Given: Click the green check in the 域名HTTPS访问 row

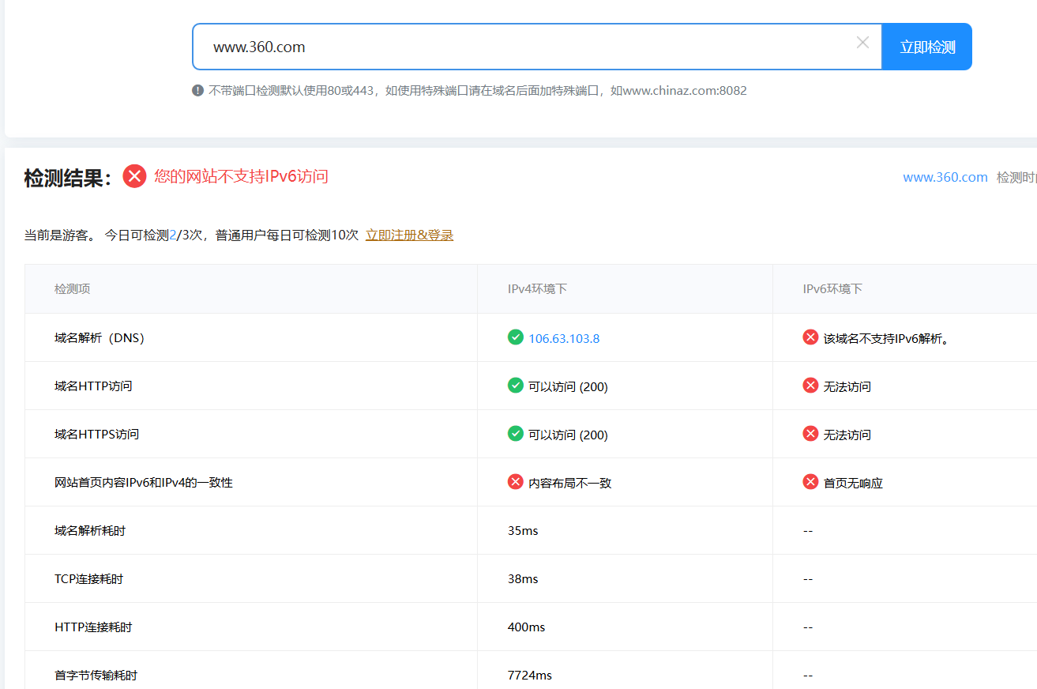Looking at the screenshot, I should [x=516, y=434].
